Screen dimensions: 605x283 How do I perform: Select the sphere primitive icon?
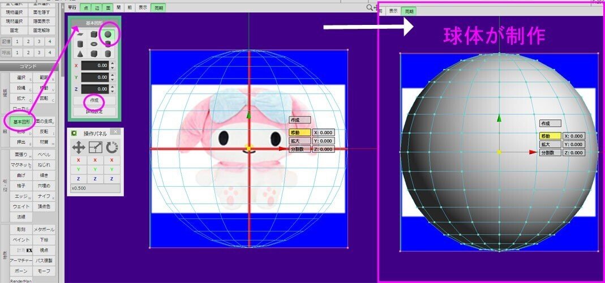[108, 34]
